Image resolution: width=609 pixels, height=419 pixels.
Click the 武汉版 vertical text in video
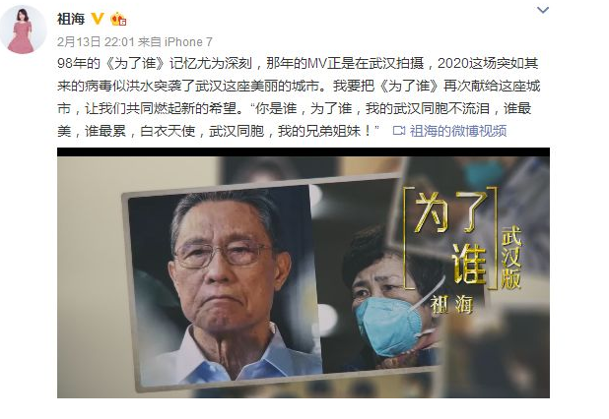[x=510, y=258]
